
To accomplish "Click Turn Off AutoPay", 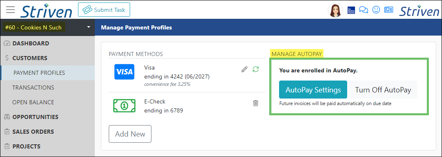I will [383, 90].
